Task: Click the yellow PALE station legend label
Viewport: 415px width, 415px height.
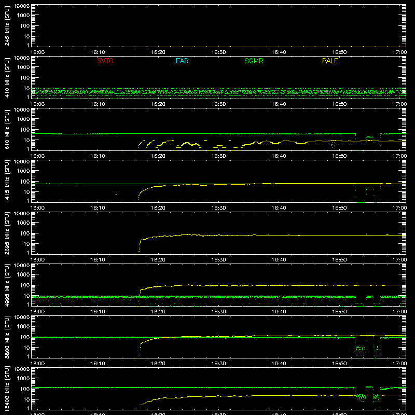Action: (x=330, y=61)
